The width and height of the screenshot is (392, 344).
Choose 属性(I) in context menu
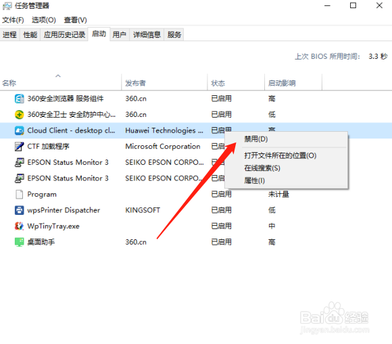tap(287, 180)
